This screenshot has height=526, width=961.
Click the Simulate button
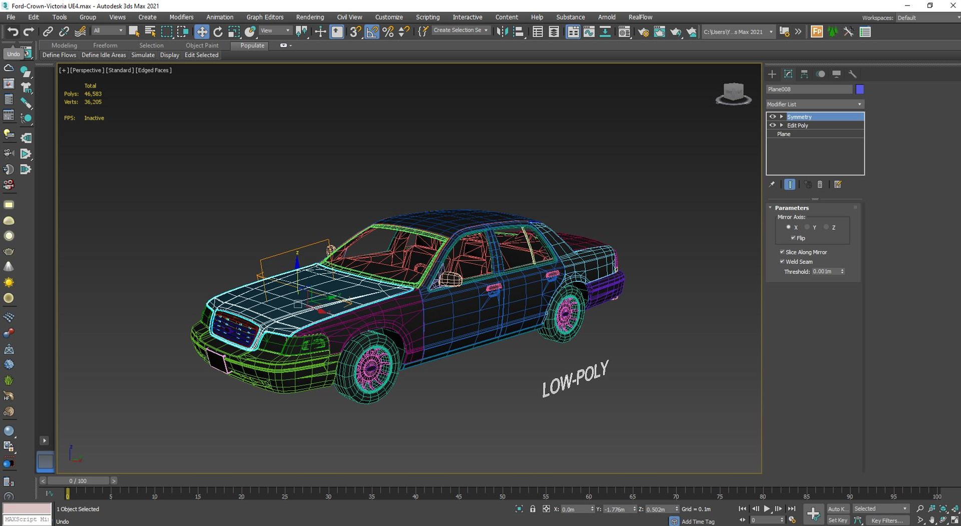[143, 55]
